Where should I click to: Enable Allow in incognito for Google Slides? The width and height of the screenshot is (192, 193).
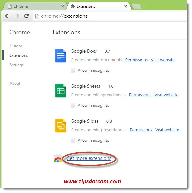tap(73, 140)
